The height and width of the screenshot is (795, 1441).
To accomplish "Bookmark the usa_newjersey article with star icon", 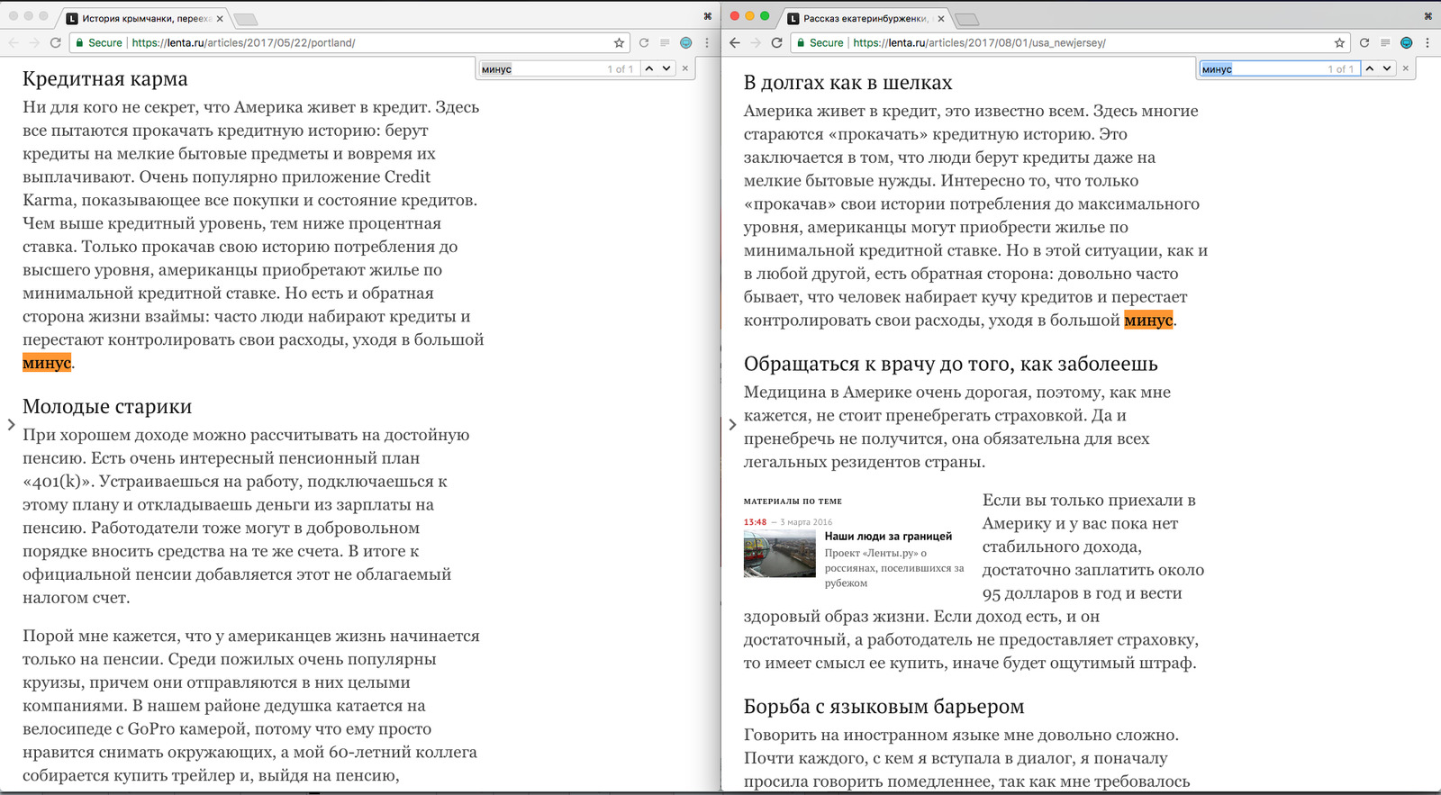I will click(1339, 42).
